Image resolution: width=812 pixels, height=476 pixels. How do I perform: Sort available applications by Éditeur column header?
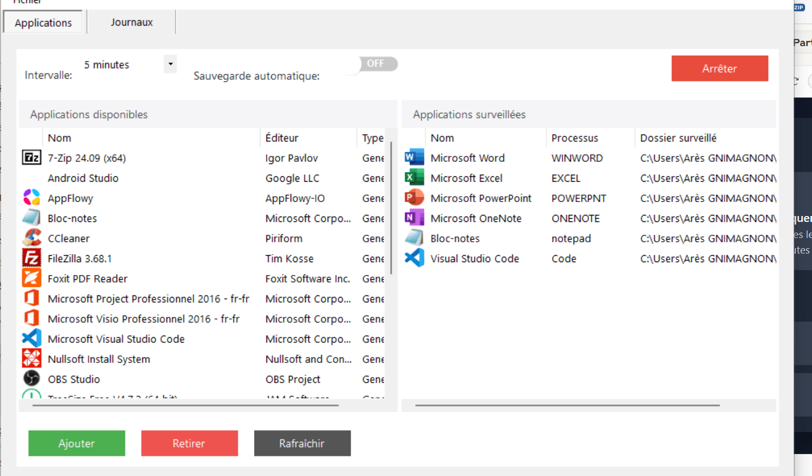[308, 138]
